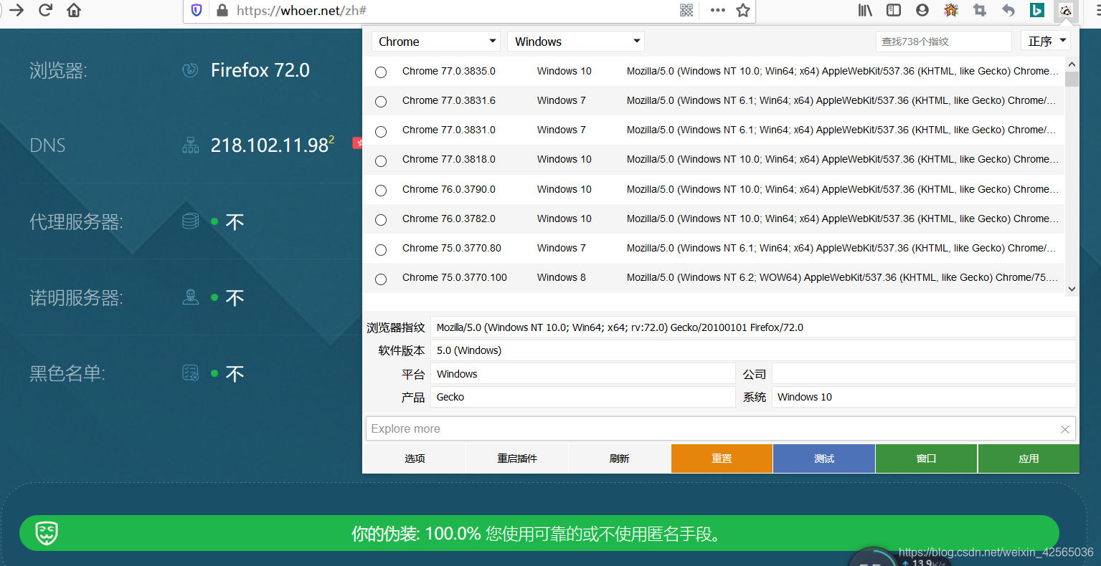Generate QR code from address bar
This screenshot has width=1101, height=566.
pos(686,10)
